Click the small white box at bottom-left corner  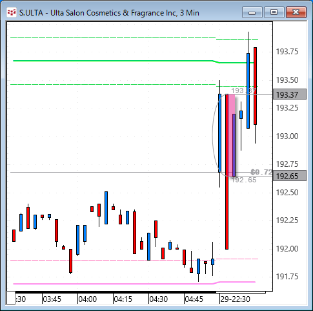(11, 298)
